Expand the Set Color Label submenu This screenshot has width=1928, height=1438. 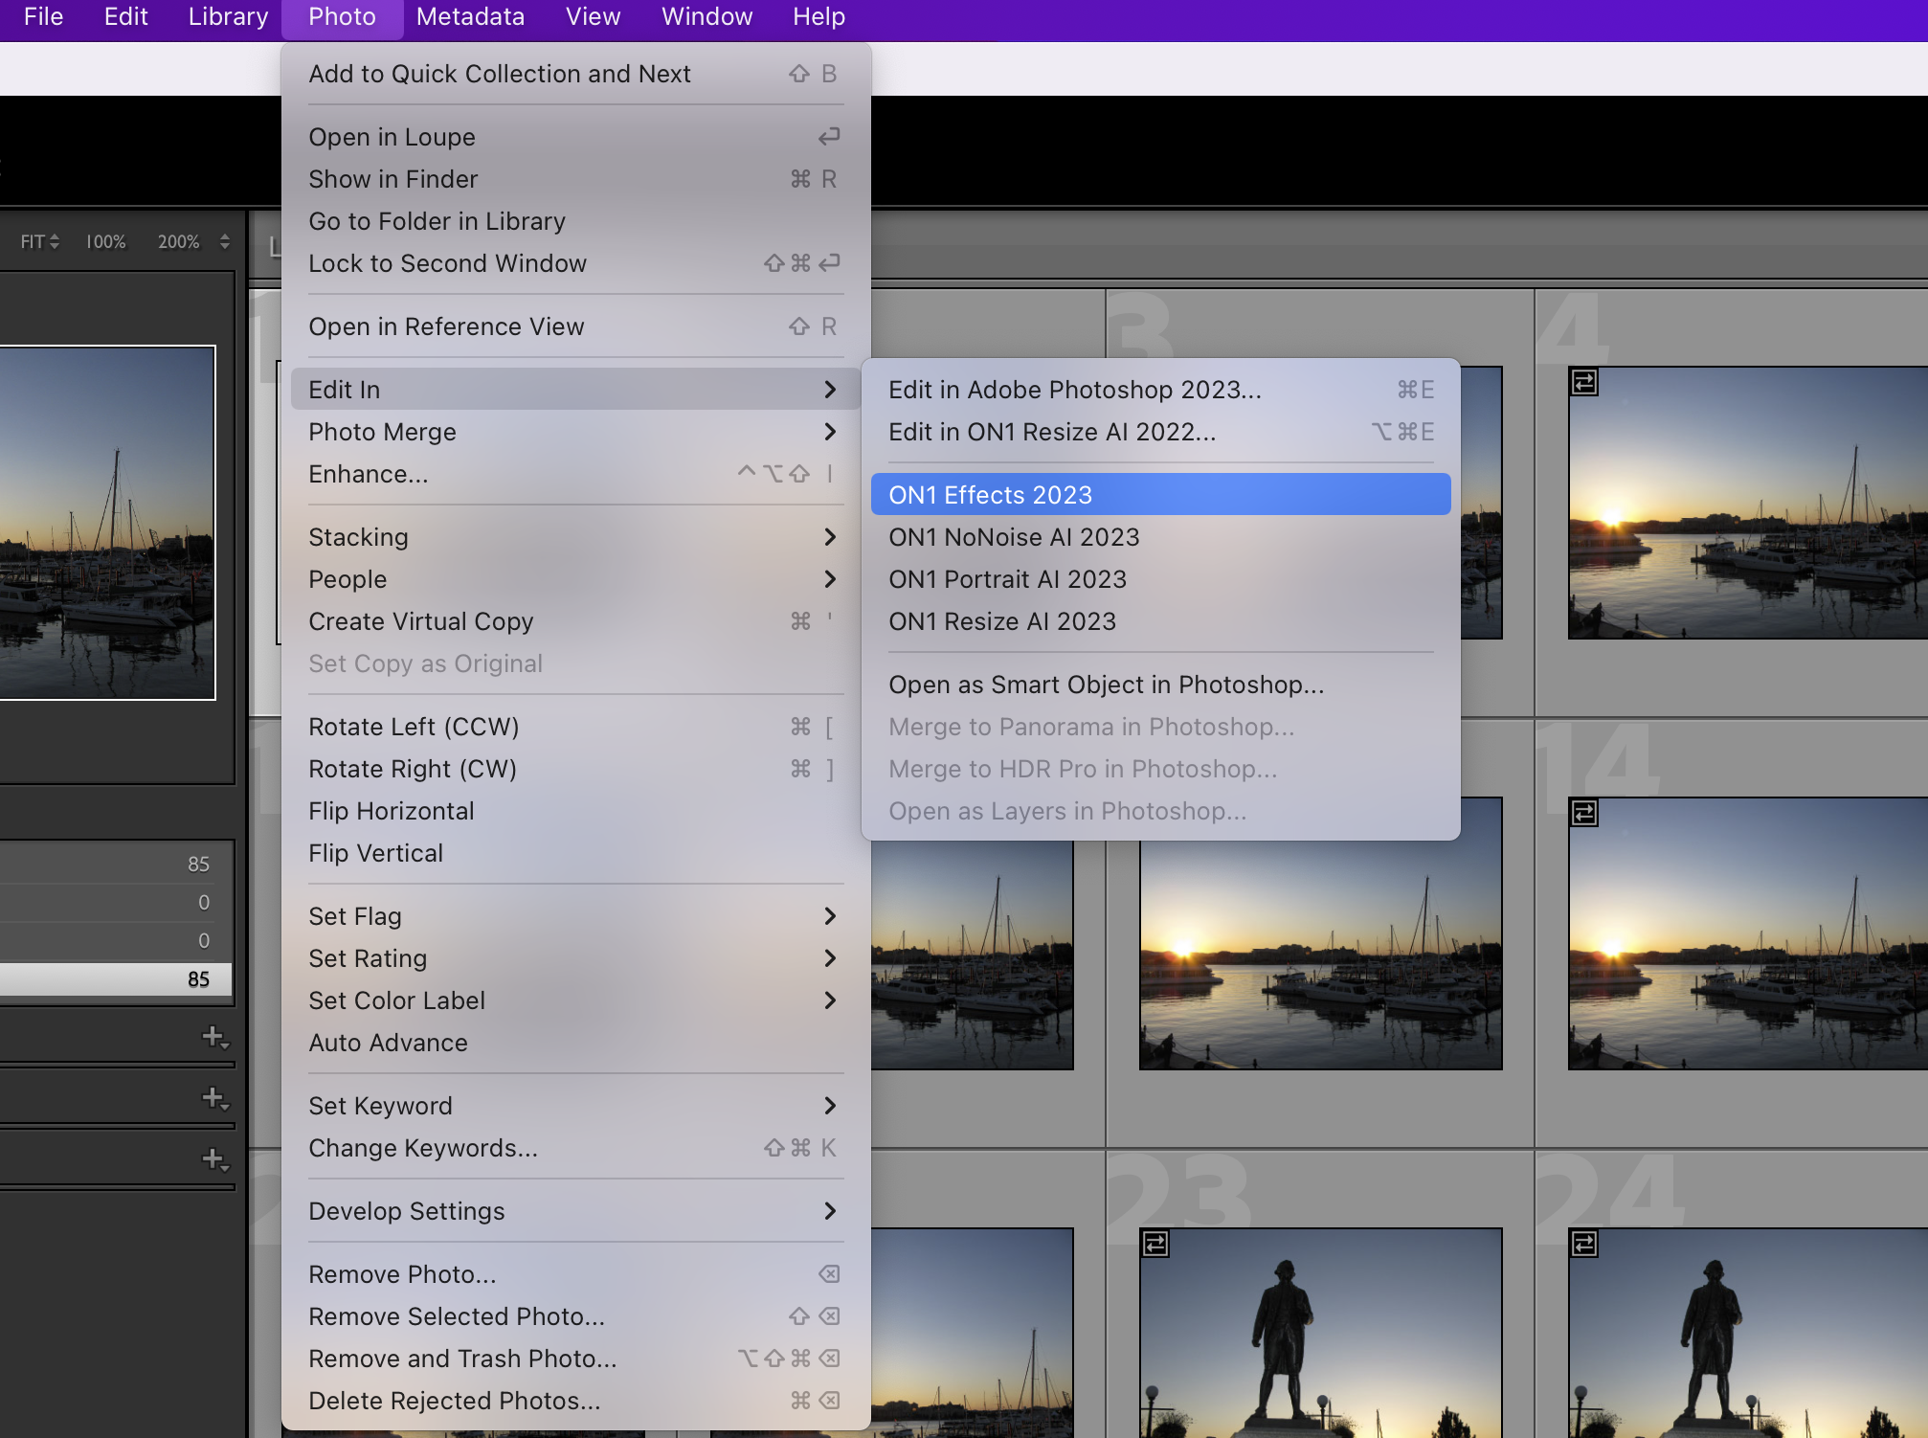[x=575, y=1000]
